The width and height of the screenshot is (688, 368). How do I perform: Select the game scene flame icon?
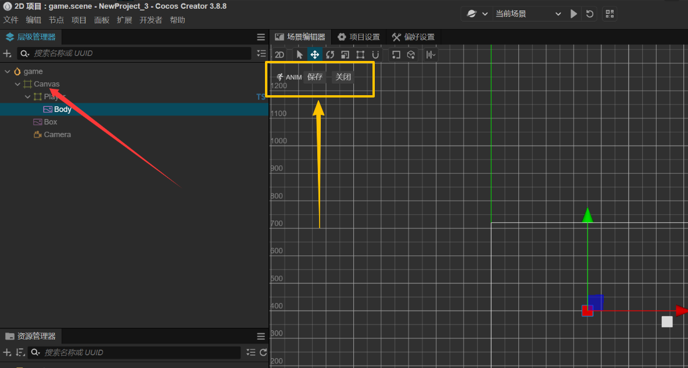pyautogui.click(x=17, y=71)
